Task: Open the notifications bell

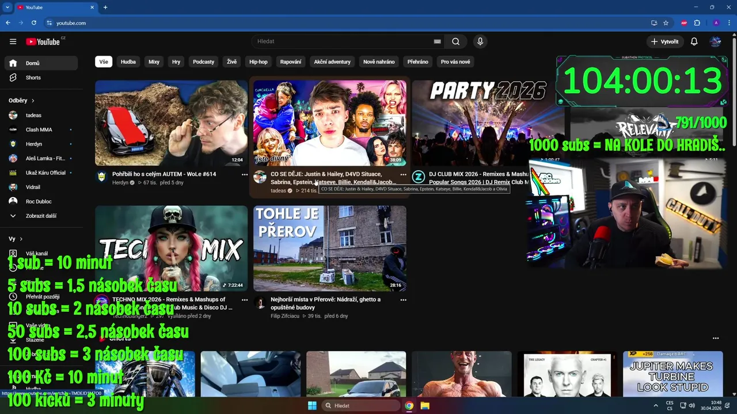Action: [x=694, y=41]
